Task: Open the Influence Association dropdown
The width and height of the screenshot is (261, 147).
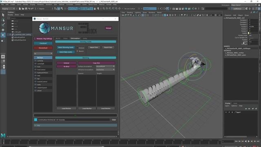Action: click(x=105, y=70)
